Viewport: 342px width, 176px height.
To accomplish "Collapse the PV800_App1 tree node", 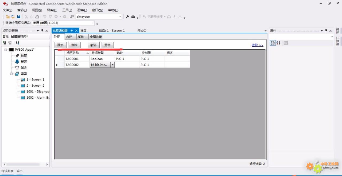I will tap(6, 50).
